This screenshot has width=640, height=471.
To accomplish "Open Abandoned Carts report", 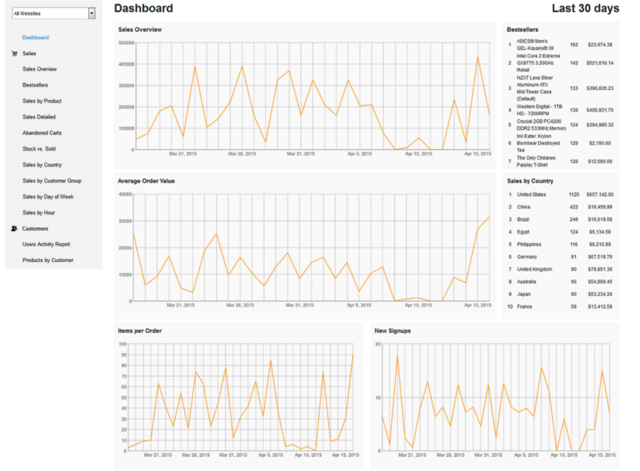I will tap(42, 133).
